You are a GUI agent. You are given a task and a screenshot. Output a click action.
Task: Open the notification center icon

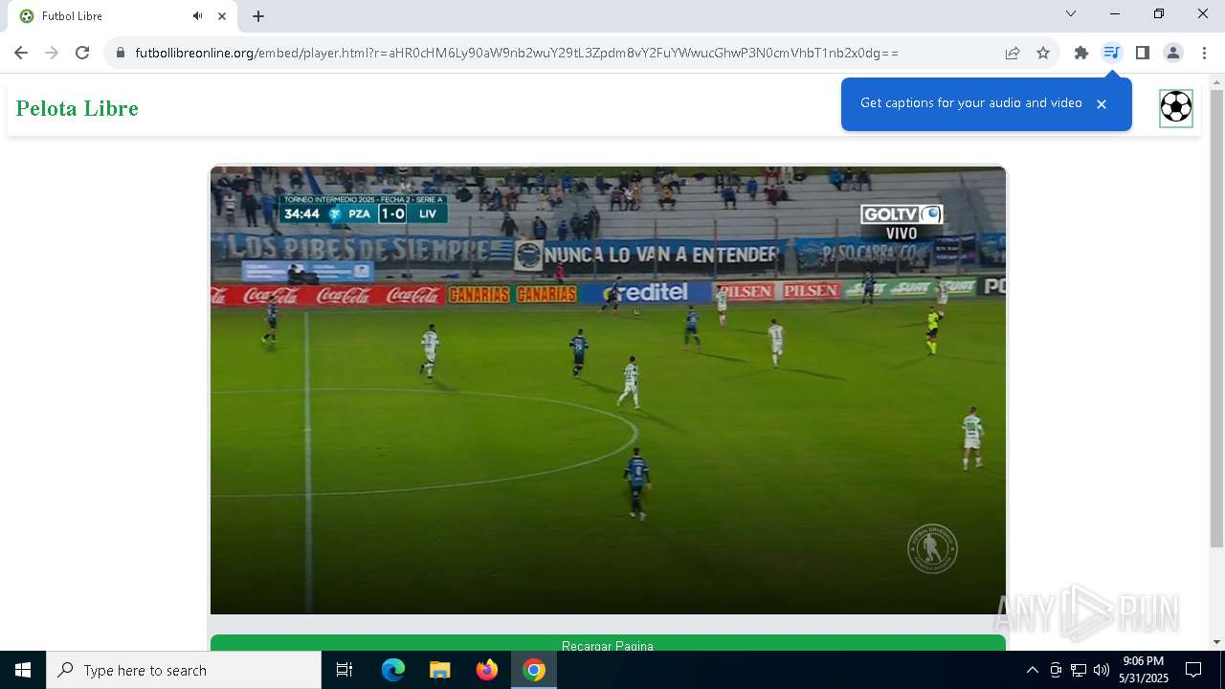click(1193, 670)
